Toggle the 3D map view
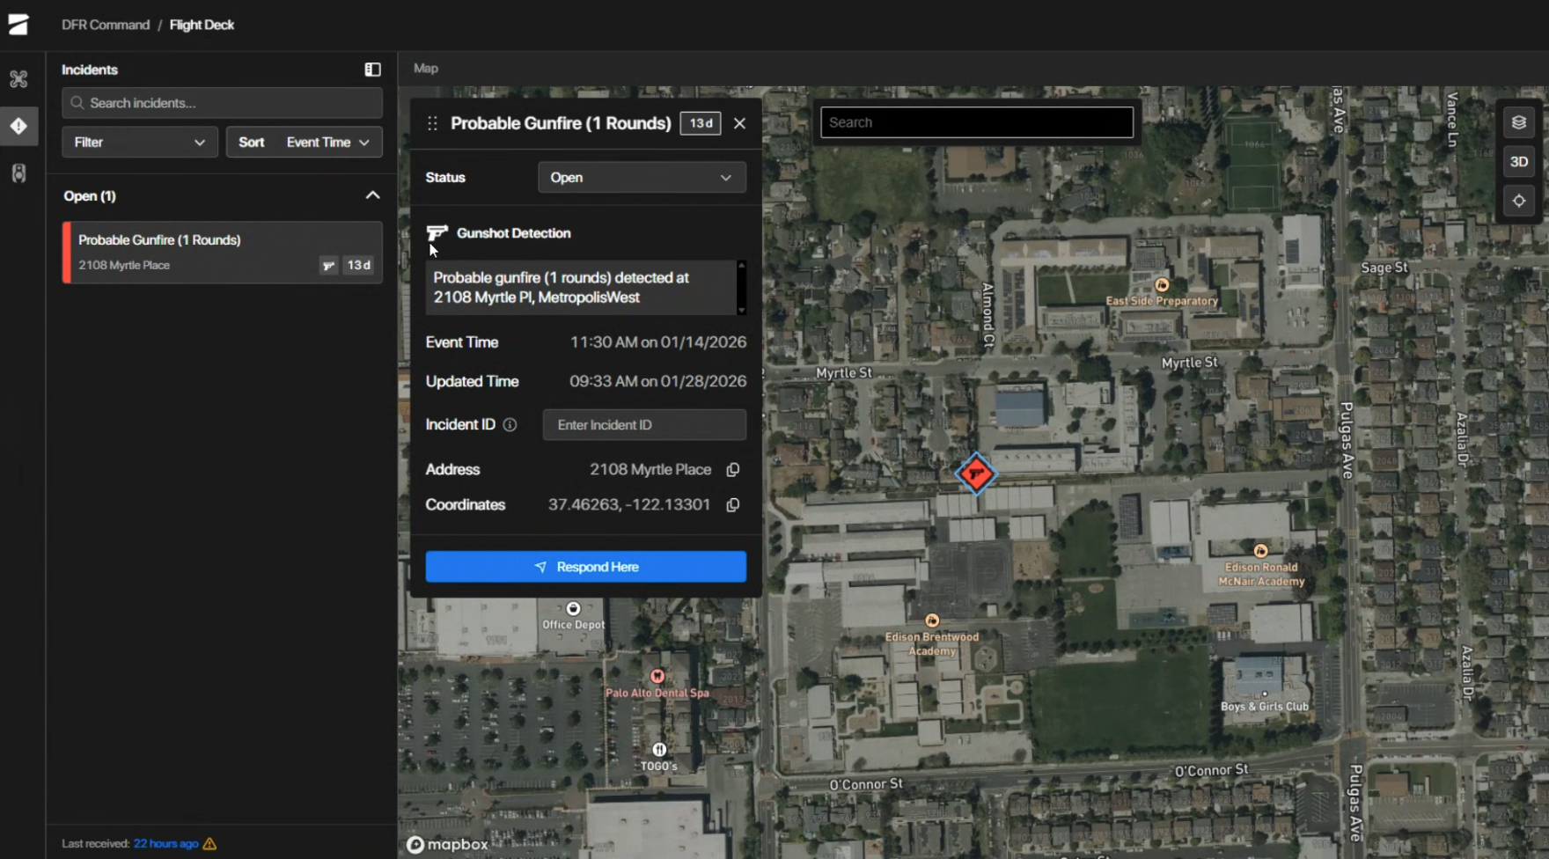Screen dimensions: 1549x859 click(1519, 162)
